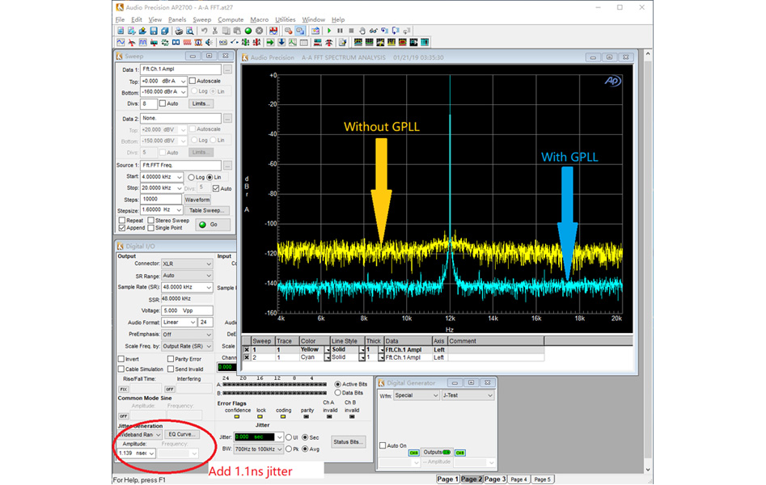The width and height of the screenshot is (766, 485).
Task: Enable Autoscale for Data 1
Action: [x=193, y=81]
